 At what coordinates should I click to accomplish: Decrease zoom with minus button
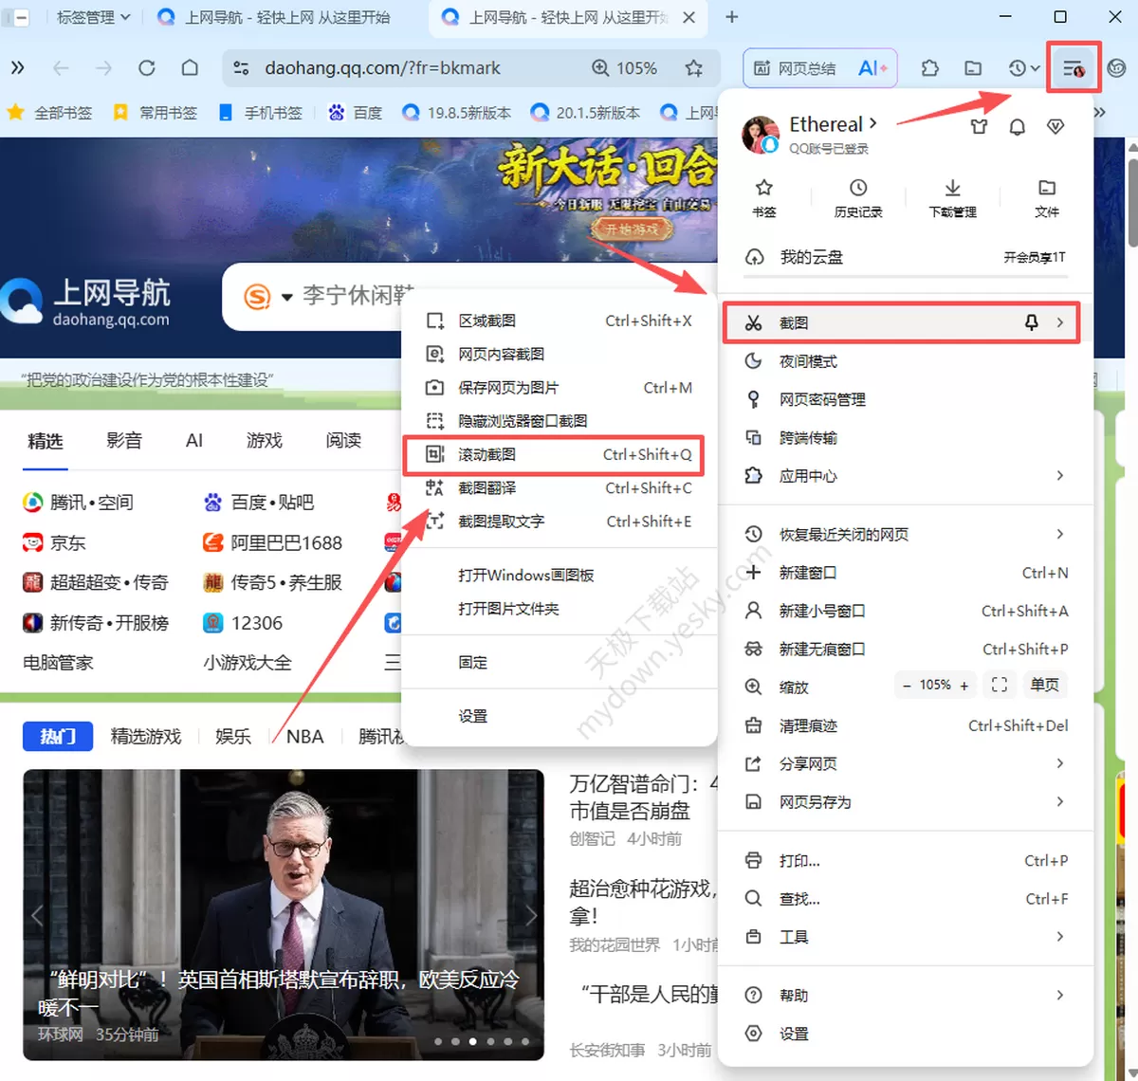click(x=907, y=685)
